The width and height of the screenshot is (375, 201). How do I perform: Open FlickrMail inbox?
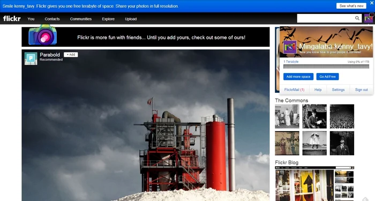coord(294,90)
